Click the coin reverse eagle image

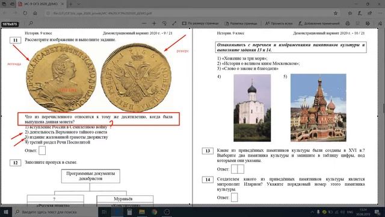pyautogui.click(x=136, y=78)
